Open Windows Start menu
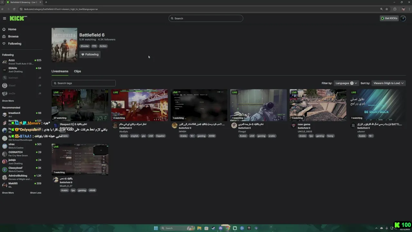This screenshot has width=412, height=232. (x=156, y=228)
